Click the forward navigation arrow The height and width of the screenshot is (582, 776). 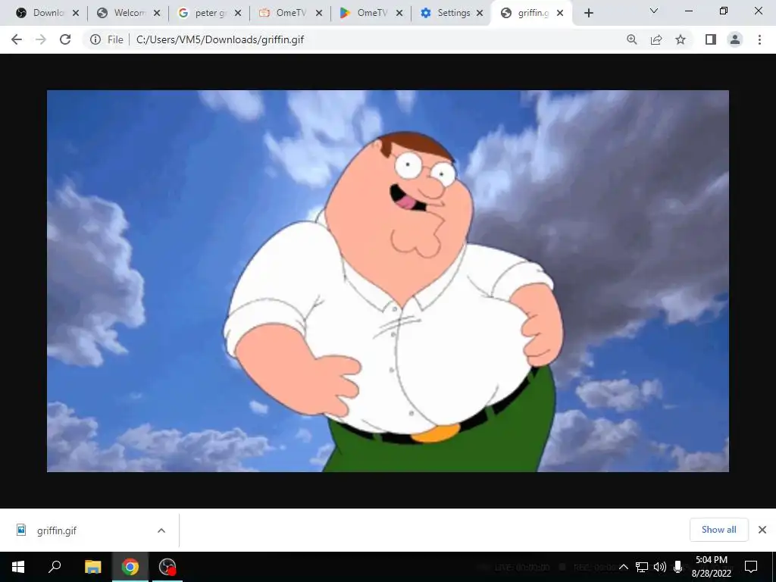click(41, 39)
